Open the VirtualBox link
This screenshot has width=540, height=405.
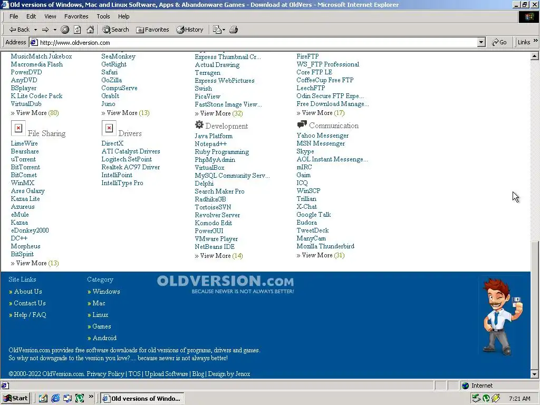click(209, 168)
